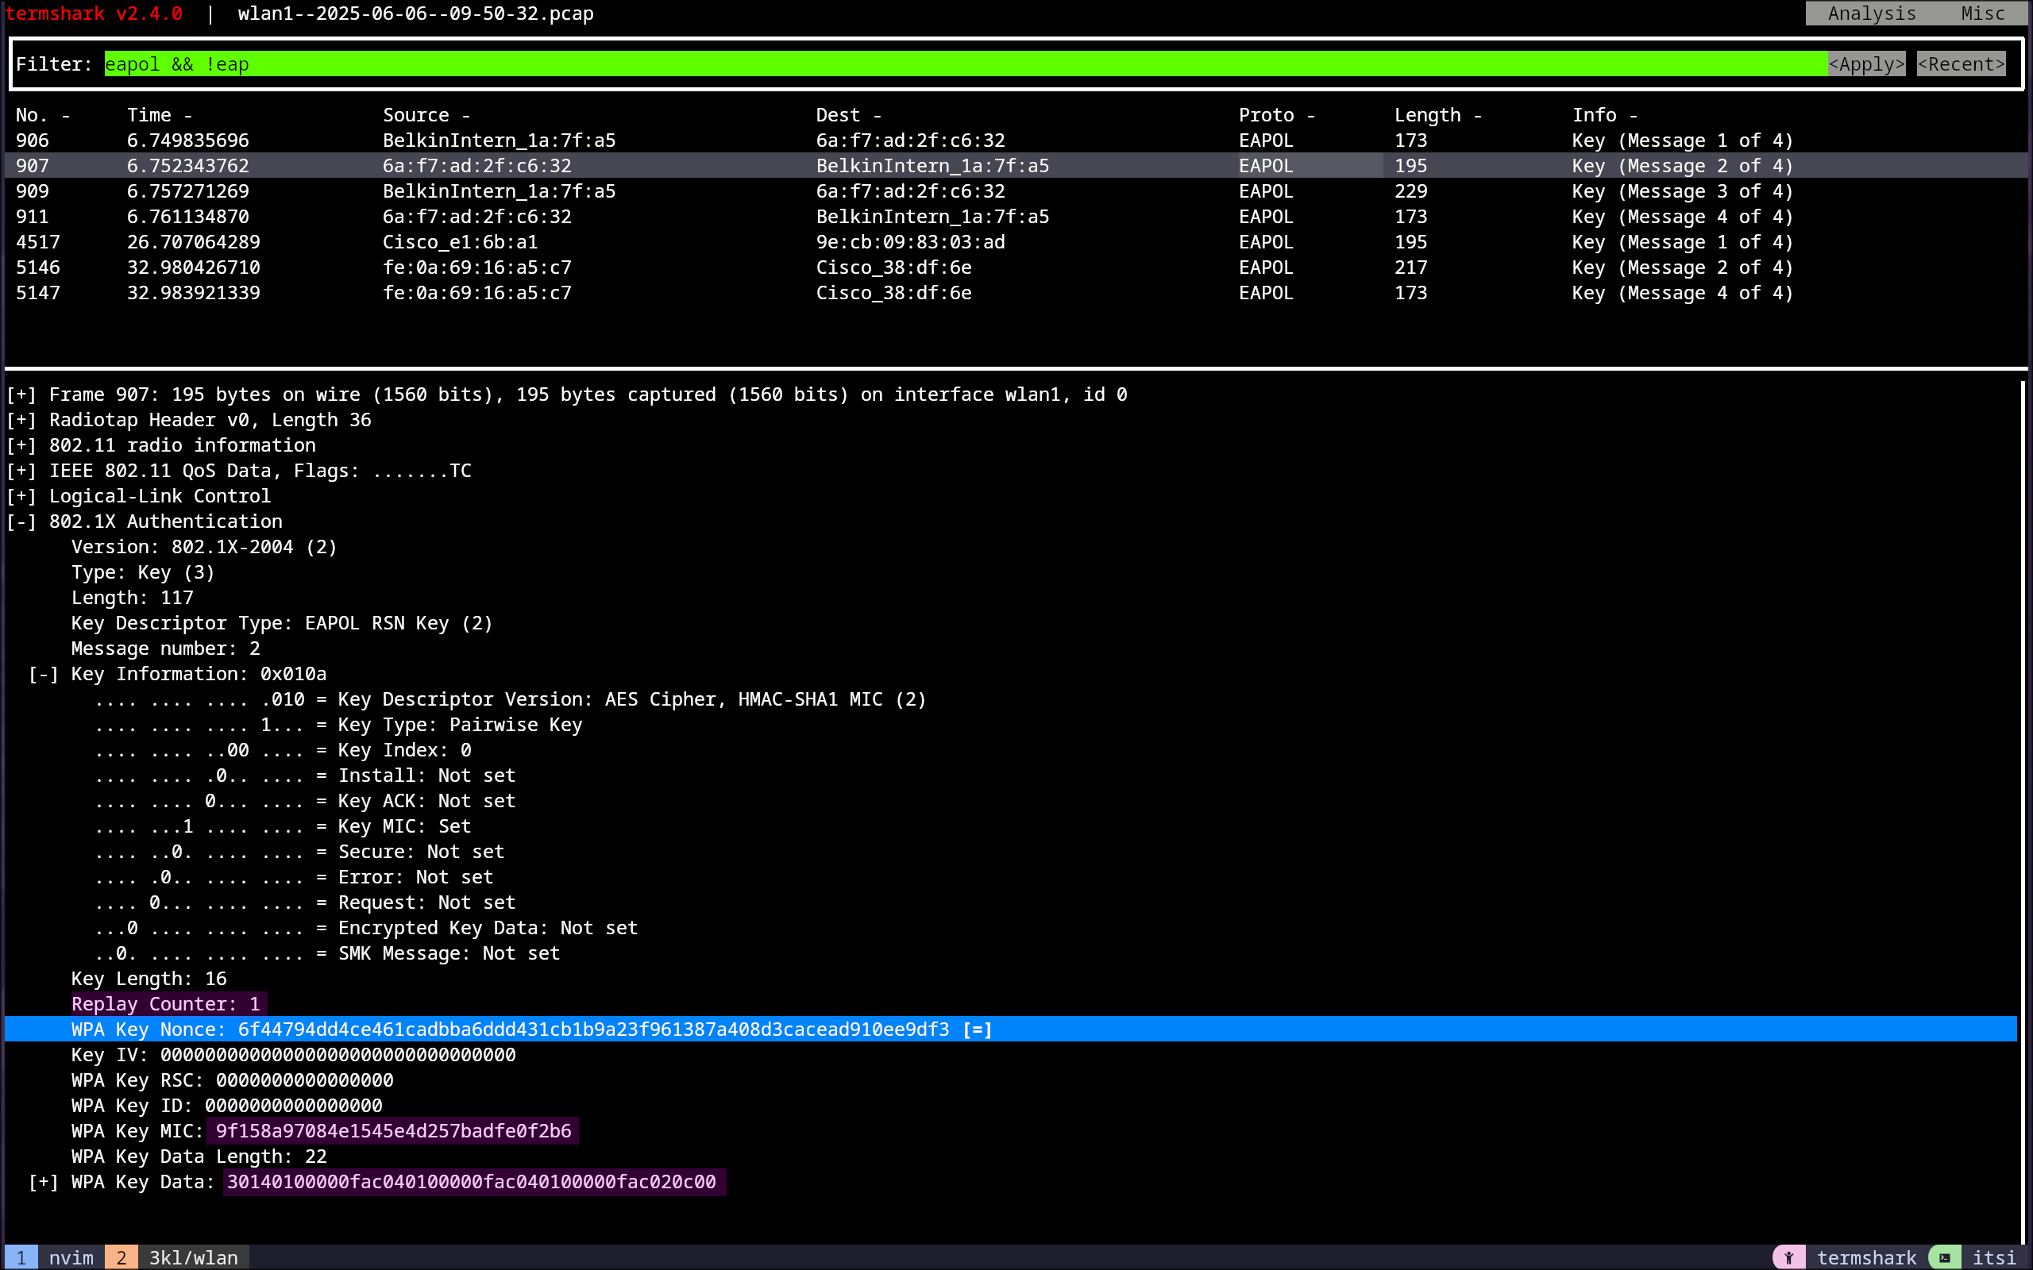
Task: Open the Analysis menu
Action: point(1872,13)
